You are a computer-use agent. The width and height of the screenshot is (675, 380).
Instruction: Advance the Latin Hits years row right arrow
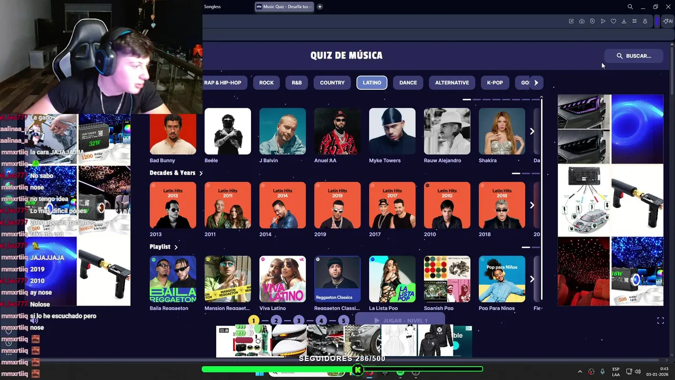[x=532, y=205]
